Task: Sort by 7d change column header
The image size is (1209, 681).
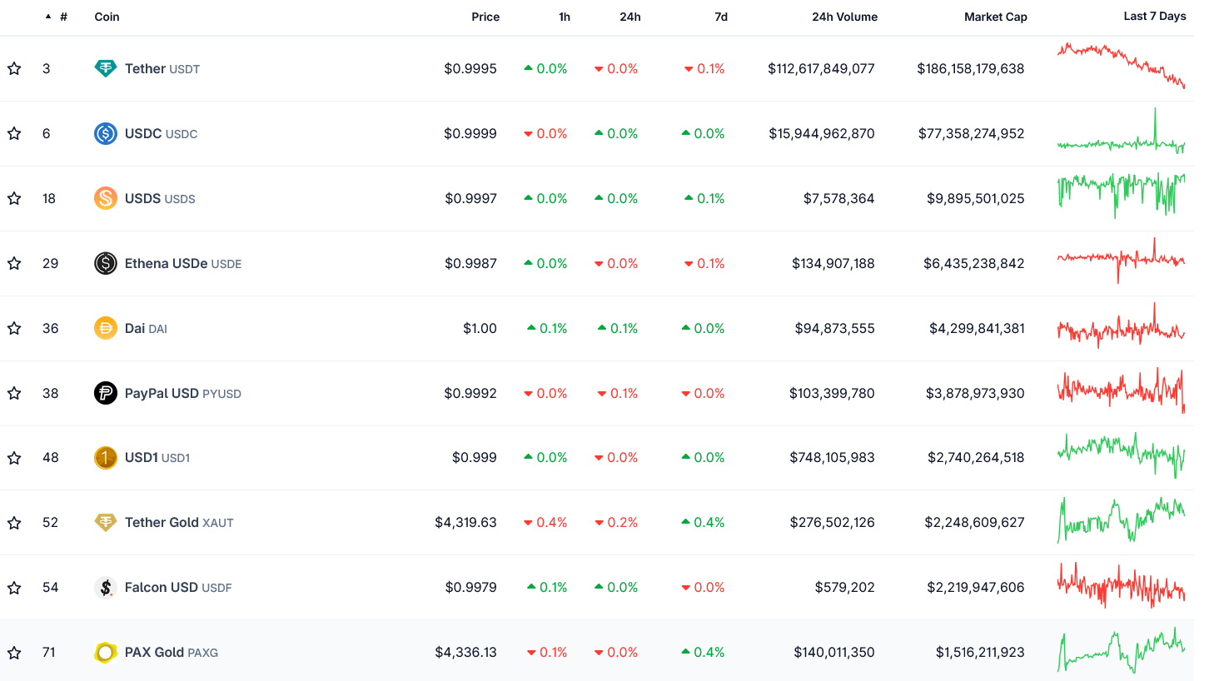Action: 720,17
